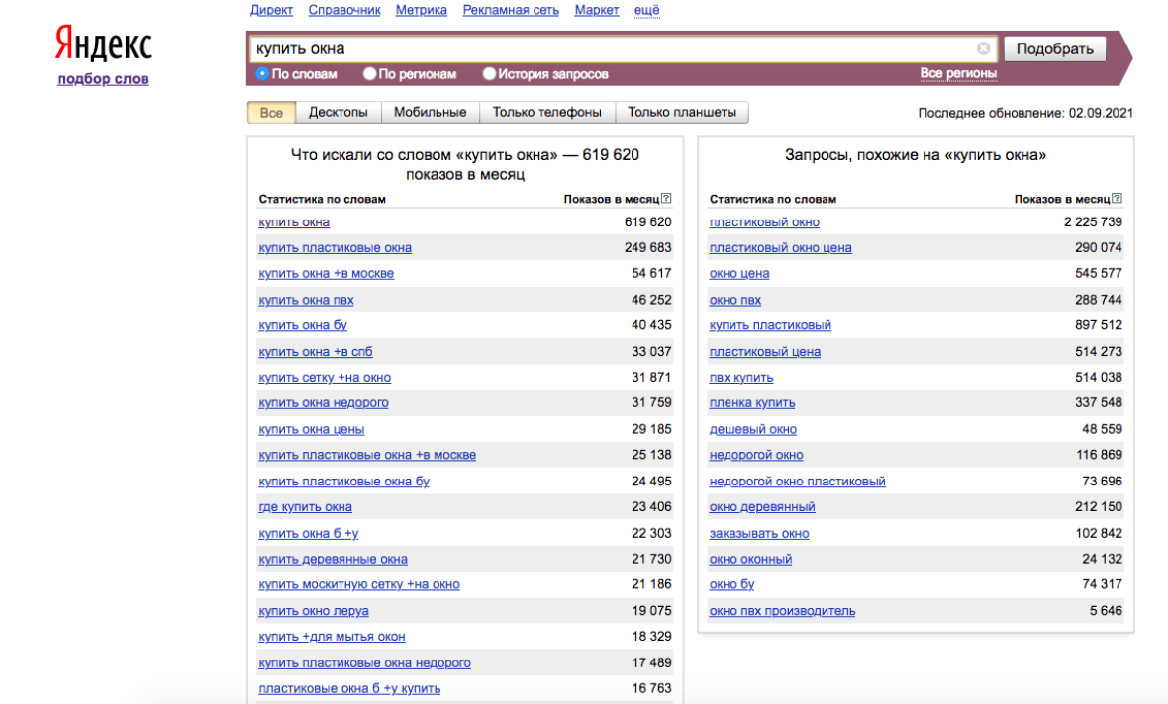Open the 'заказывать окно' link
The height and width of the screenshot is (704, 1168).
pos(759,534)
